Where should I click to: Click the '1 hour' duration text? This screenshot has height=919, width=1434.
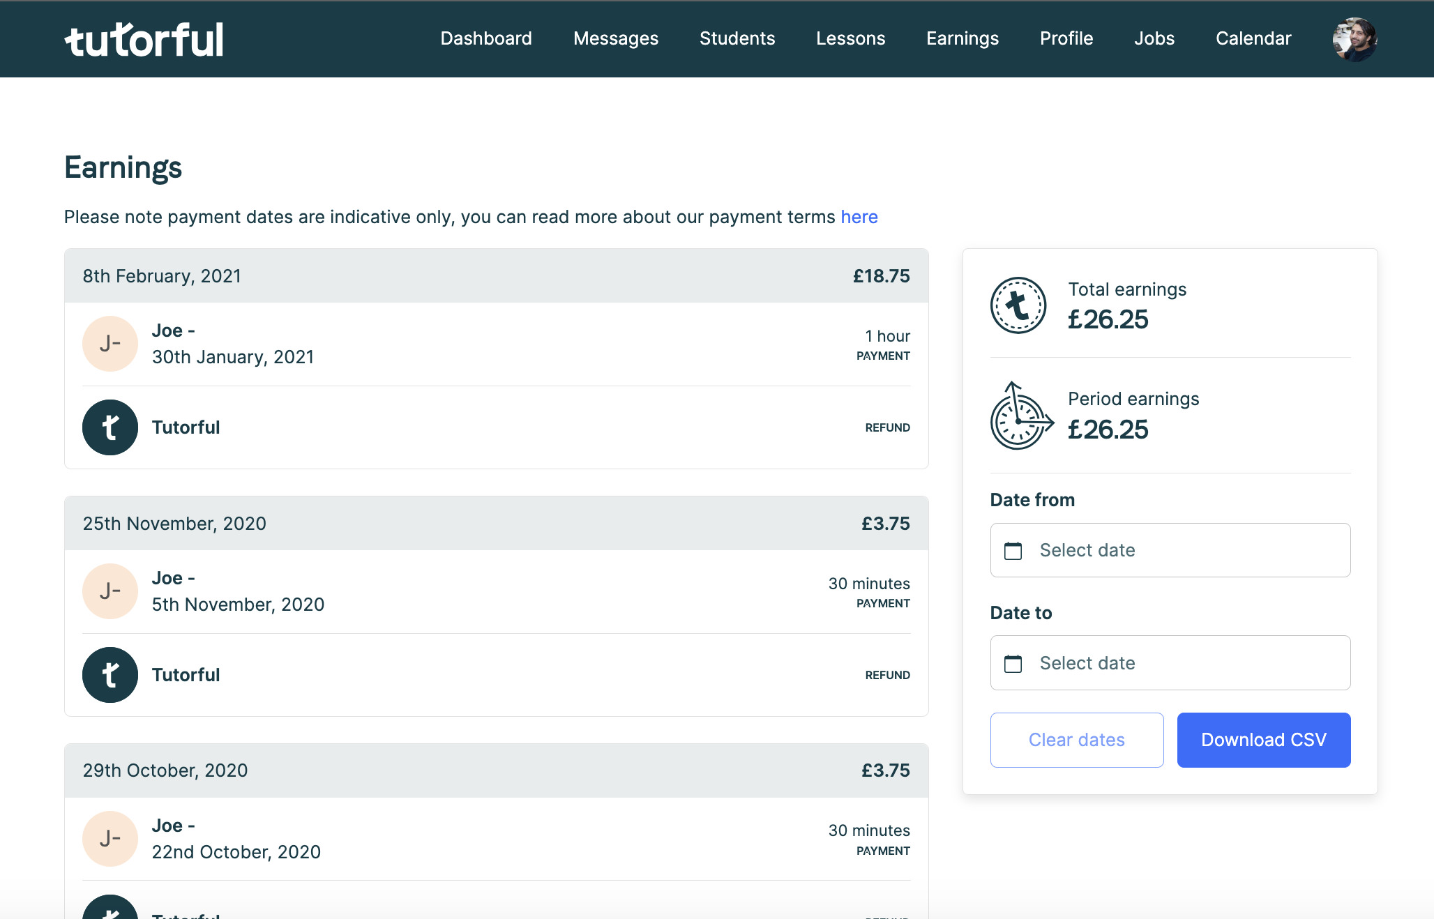tap(888, 336)
